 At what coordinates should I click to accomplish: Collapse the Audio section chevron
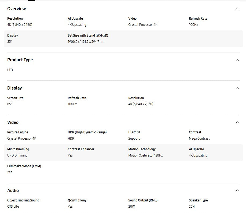237,191
